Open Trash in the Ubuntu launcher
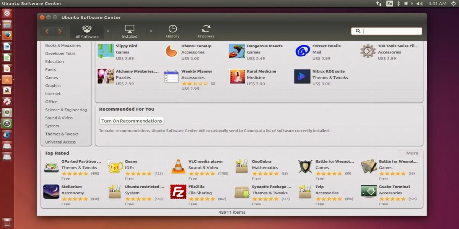The height and width of the screenshot is (229, 459). pos(7,223)
